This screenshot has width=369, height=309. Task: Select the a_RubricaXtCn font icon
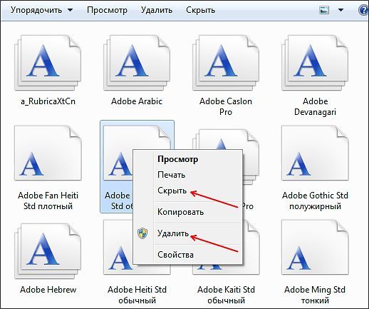tap(48, 63)
